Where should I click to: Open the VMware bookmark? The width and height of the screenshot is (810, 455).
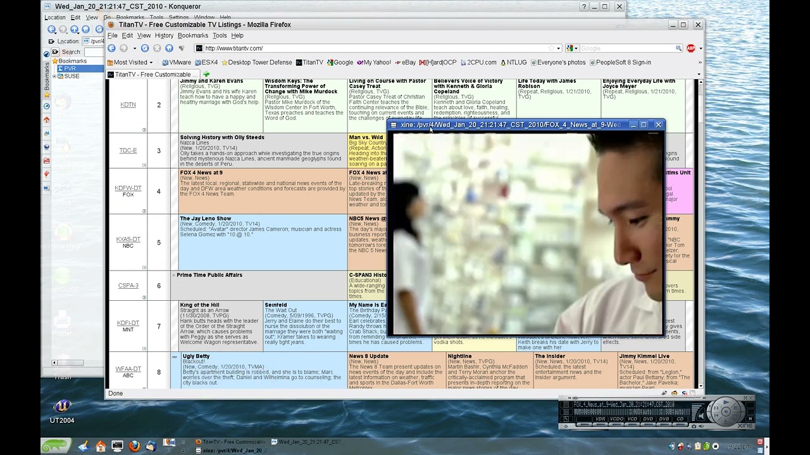pyautogui.click(x=177, y=63)
